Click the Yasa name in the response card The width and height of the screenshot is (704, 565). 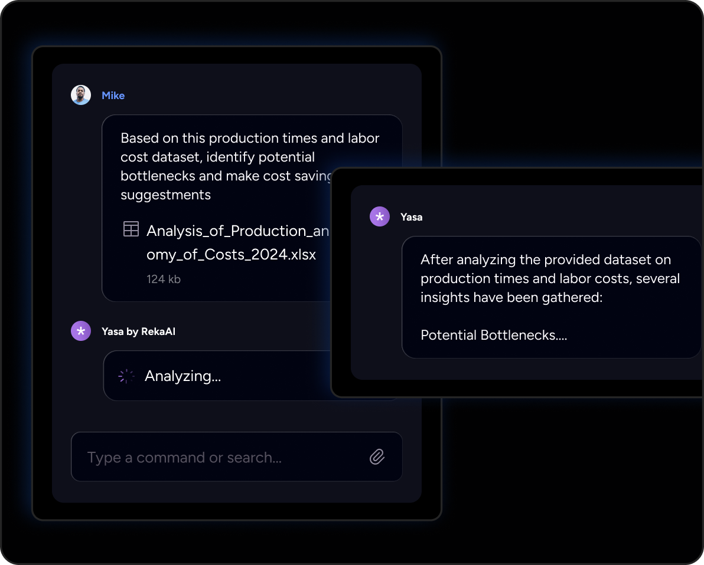tap(411, 217)
